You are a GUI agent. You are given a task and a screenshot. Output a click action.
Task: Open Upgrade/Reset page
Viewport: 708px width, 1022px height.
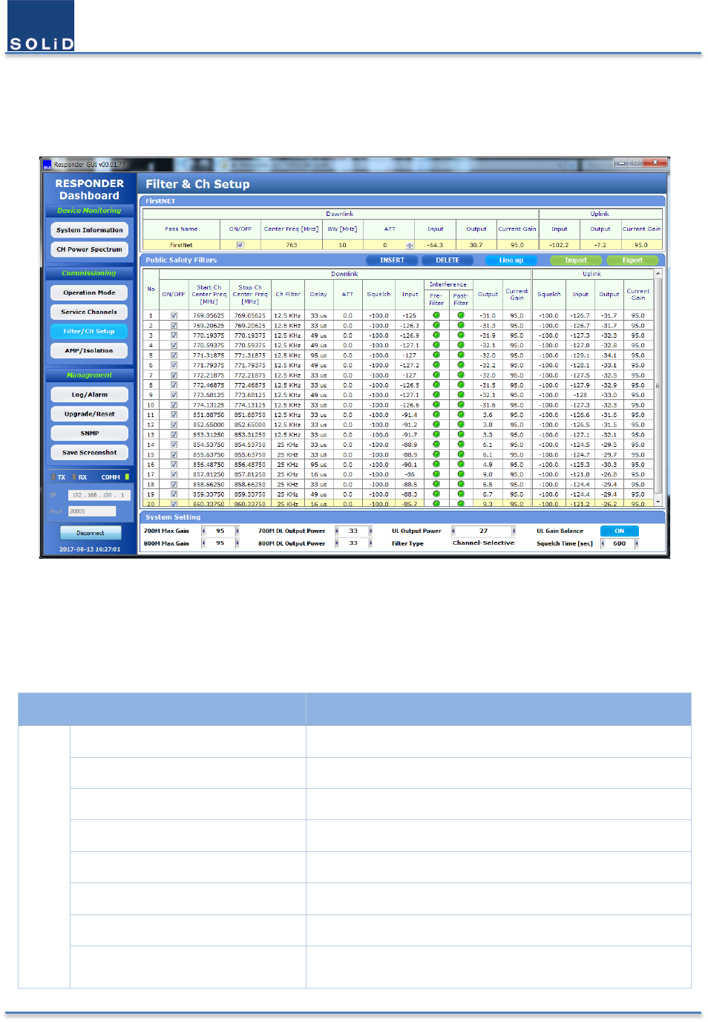[x=90, y=414]
